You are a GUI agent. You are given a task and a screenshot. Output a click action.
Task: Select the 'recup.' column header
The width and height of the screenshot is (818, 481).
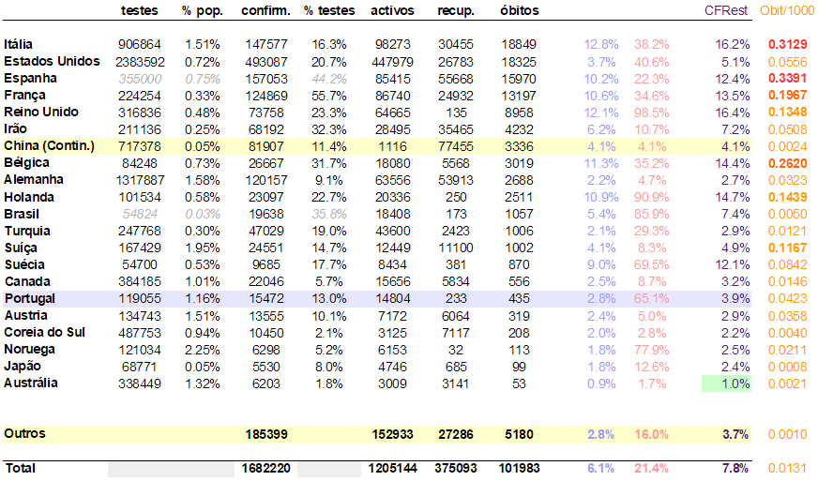(x=456, y=11)
